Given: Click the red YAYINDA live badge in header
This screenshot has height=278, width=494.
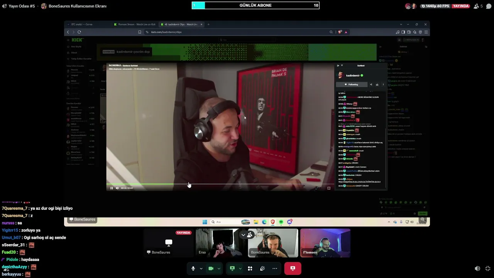Looking at the screenshot, I should coord(461,6).
